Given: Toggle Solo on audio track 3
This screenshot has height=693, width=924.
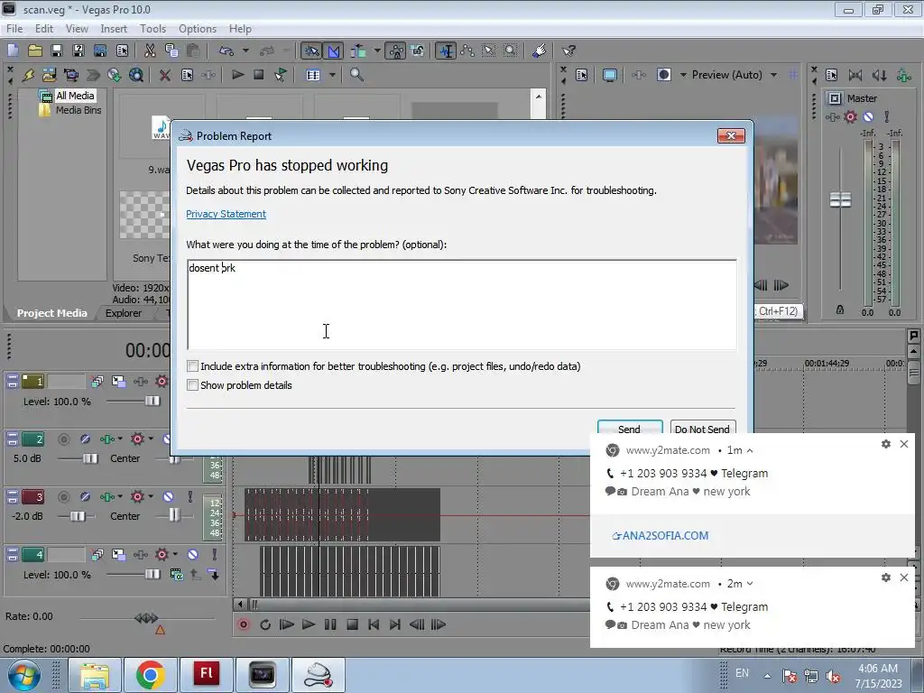Looking at the screenshot, I should click(189, 497).
